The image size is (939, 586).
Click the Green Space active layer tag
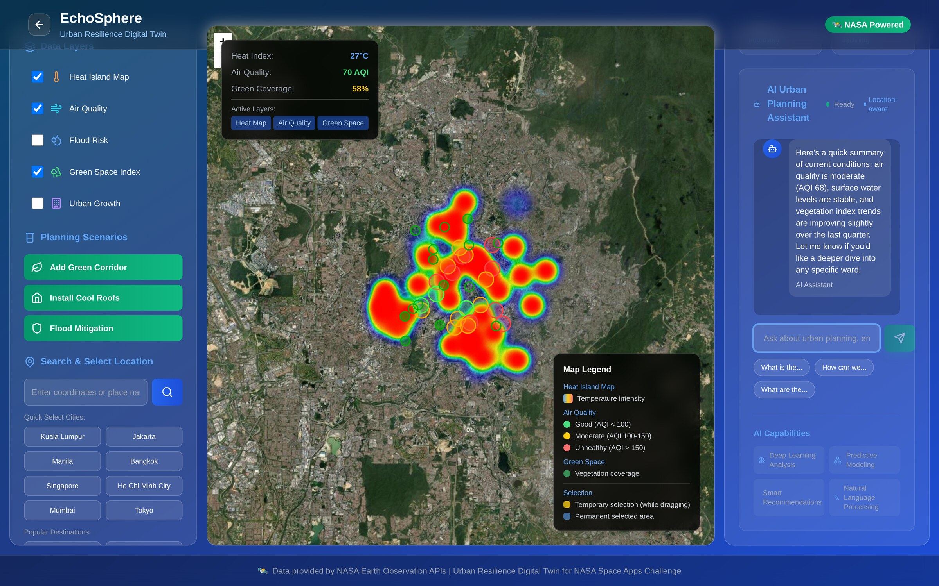pyautogui.click(x=343, y=123)
